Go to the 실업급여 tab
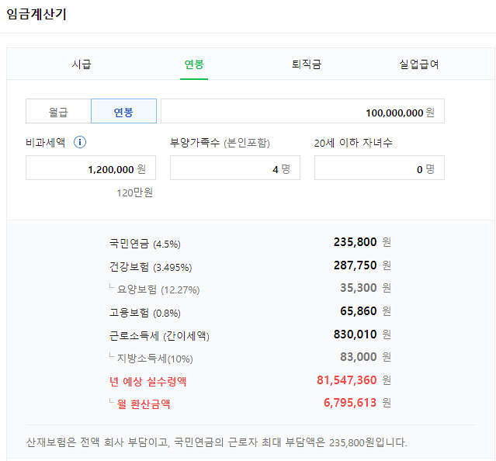The image size is (496, 461). (x=418, y=64)
